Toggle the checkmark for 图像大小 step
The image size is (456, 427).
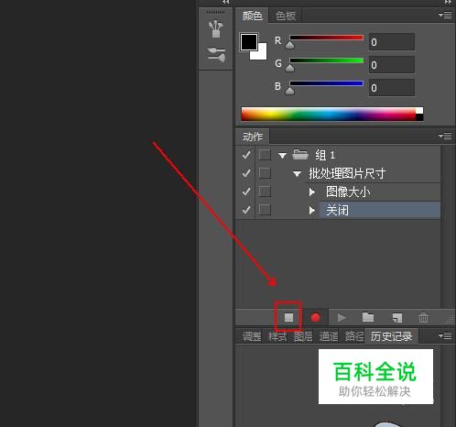coord(246,192)
